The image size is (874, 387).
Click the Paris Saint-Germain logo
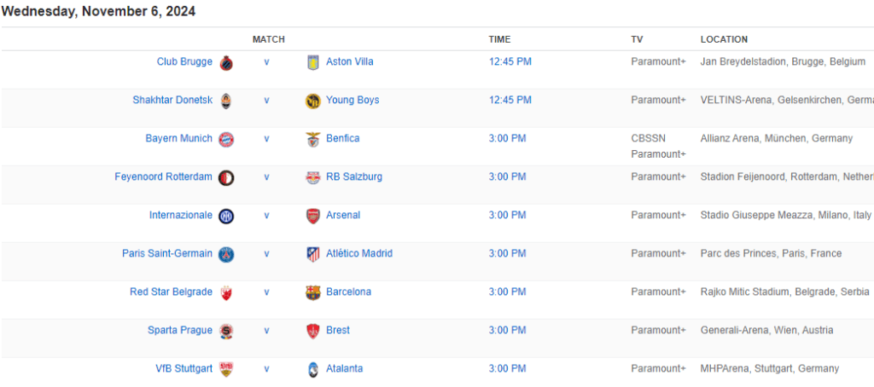[x=226, y=254]
